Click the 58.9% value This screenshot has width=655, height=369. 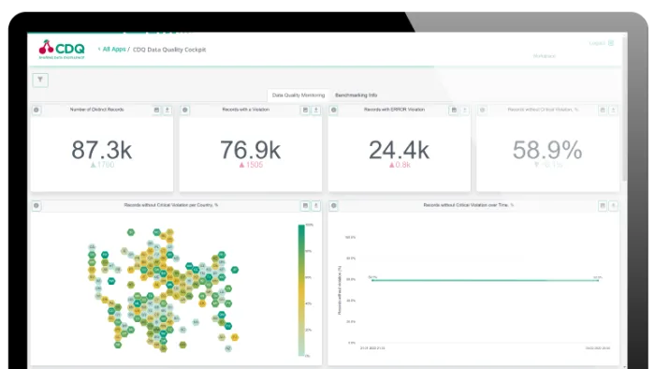click(x=547, y=150)
